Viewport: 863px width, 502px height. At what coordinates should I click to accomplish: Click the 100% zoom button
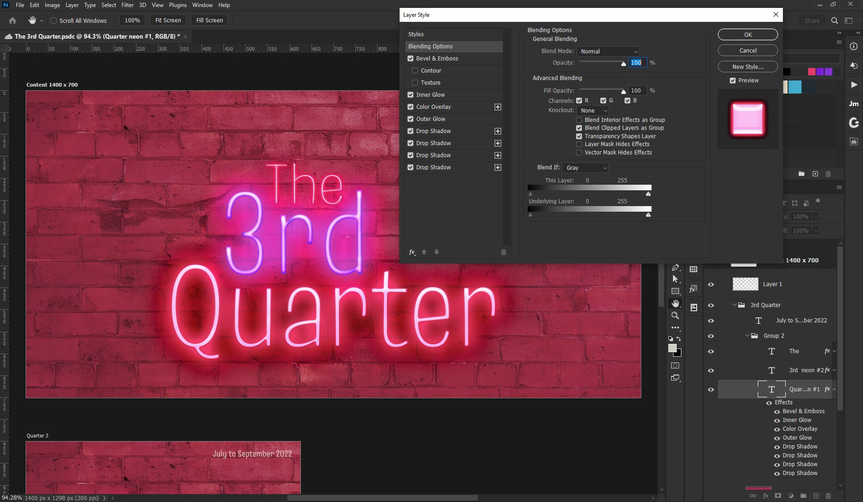click(132, 20)
